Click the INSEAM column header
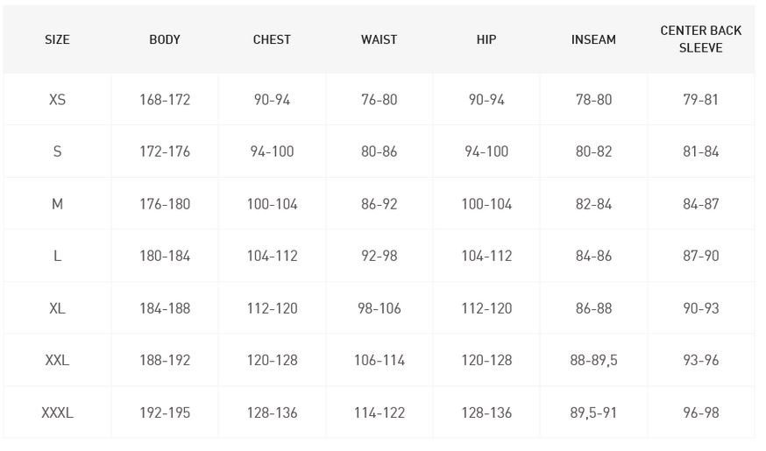766x451 pixels. [593, 39]
